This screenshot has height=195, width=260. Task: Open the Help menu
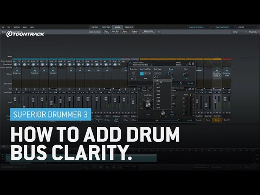point(31,27)
